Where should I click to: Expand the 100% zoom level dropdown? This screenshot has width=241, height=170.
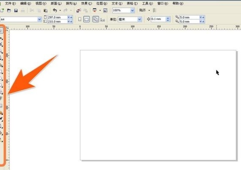click(132, 11)
